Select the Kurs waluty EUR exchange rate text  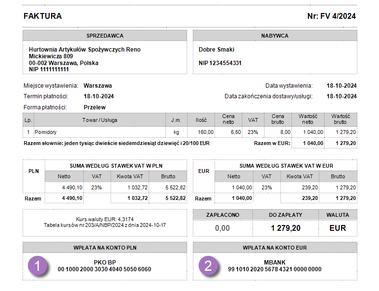[x=104, y=219]
